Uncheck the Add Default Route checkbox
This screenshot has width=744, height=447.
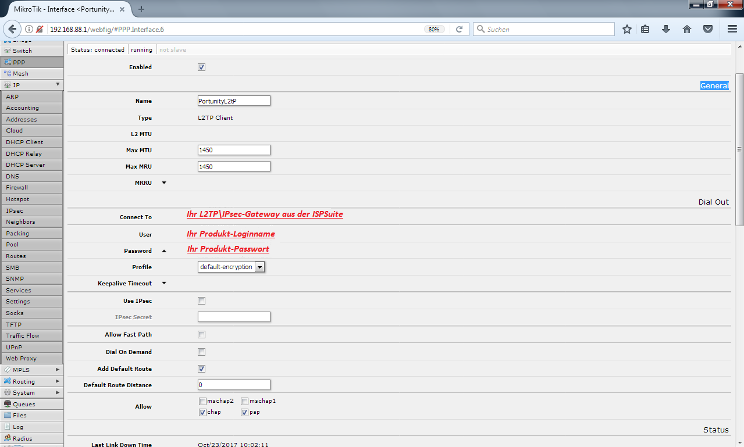pyautogui.click(x=202, y=369)
